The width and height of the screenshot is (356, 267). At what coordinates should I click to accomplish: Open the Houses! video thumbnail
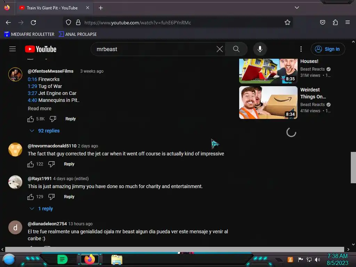tap(268, 71)
